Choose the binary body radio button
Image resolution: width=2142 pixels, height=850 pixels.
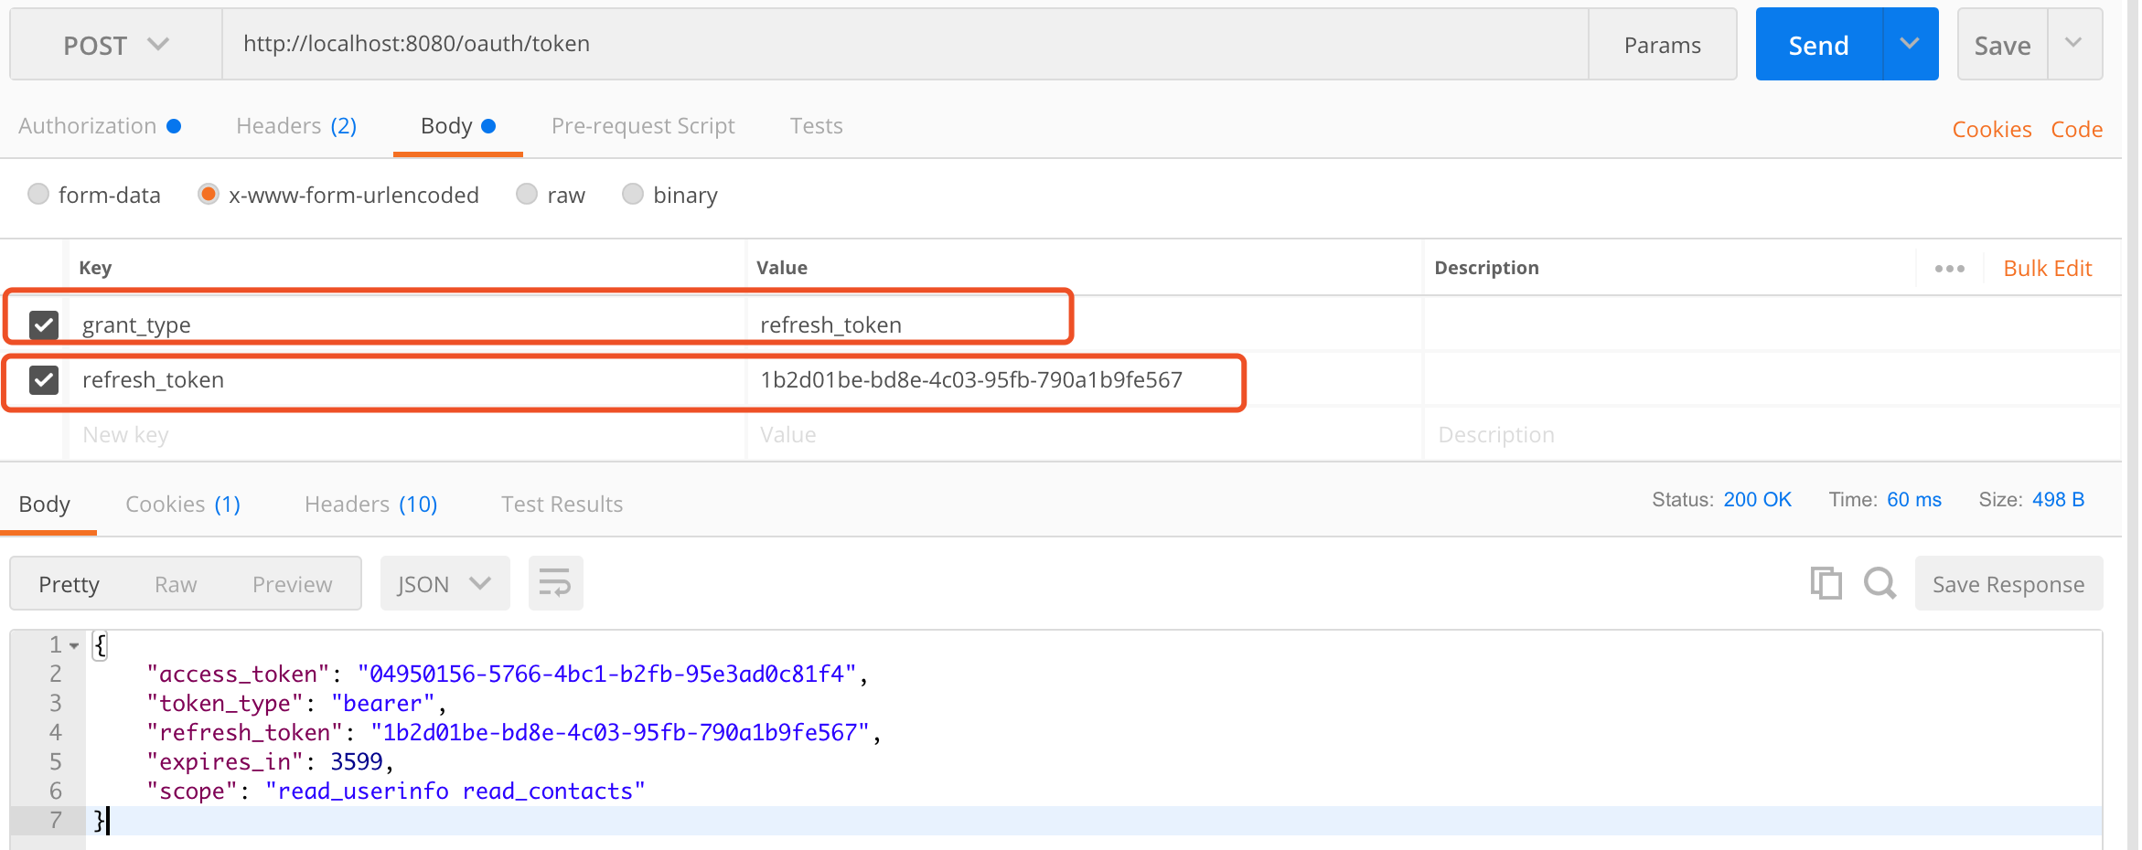(633, 195)
